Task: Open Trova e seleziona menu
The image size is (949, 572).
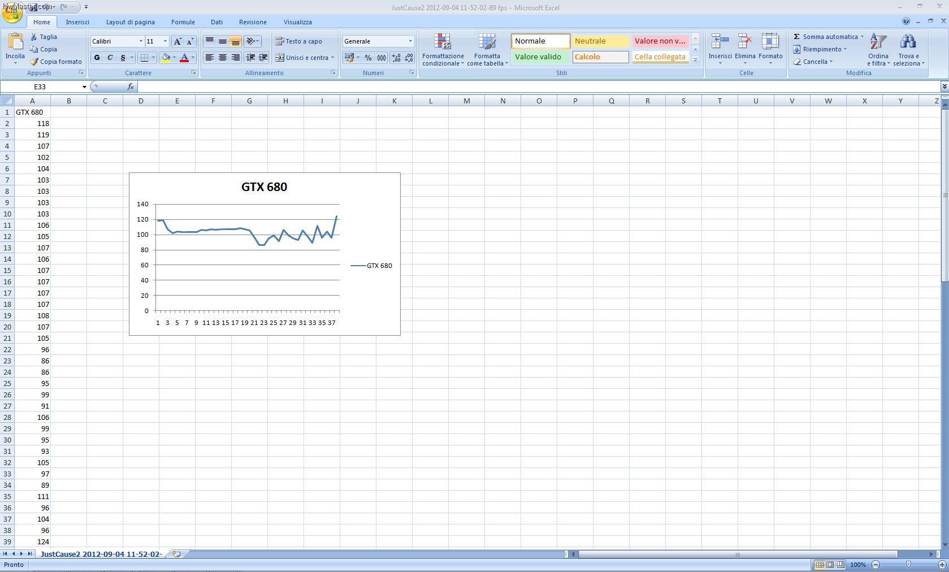Action: coord(908,50)
